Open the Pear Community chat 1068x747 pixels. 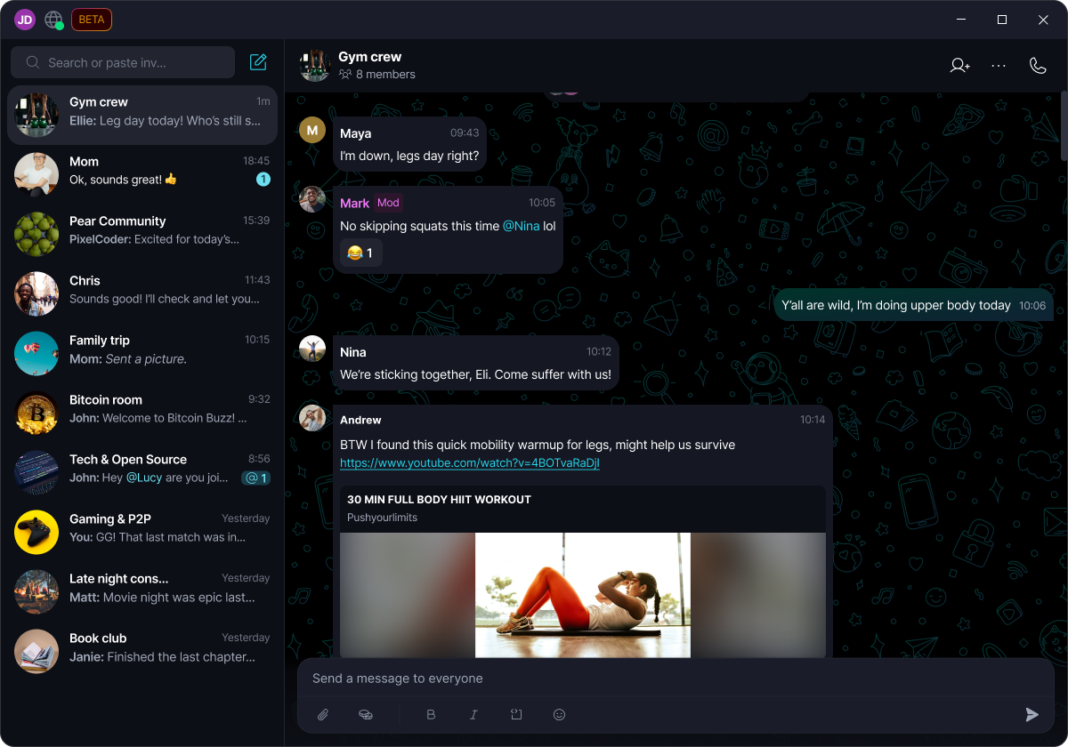[142, 234]
